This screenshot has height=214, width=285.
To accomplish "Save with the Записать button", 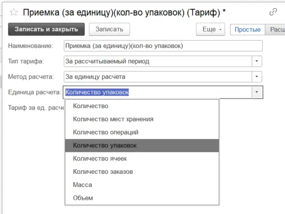I will pyautogui.click(x=110, y=29).
